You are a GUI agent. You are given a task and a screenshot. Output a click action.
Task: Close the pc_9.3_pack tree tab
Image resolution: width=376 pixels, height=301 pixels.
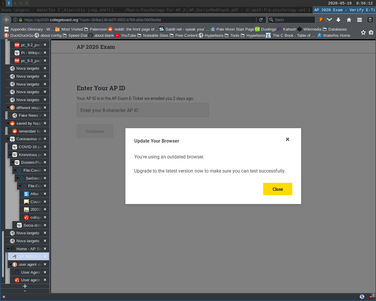(45, 61)
